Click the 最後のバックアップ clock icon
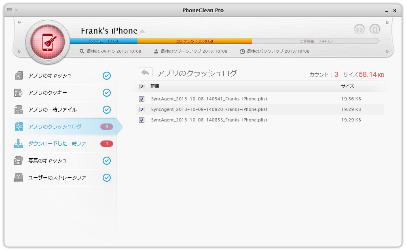This screenshot has height=251, width=406. click(x=242, y=51)
